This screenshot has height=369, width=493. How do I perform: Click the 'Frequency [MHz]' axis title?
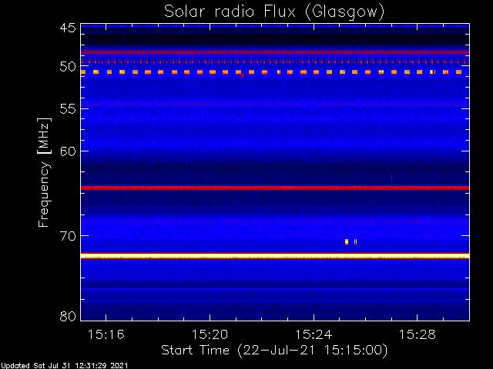click(44, 172)
